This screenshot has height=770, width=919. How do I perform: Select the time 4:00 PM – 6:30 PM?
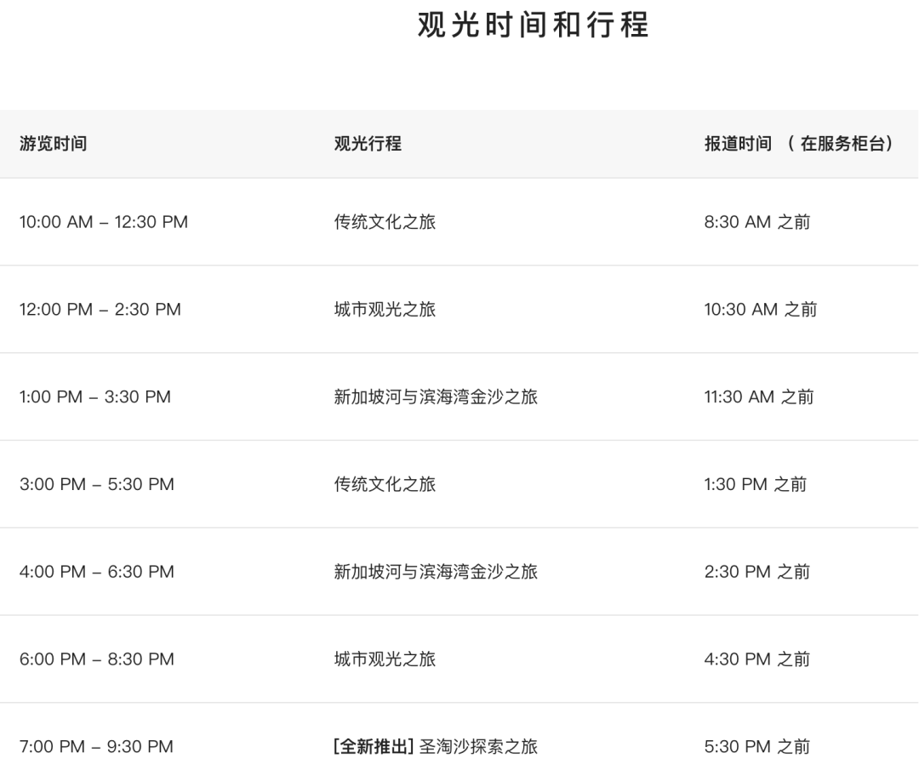(x=97, y=572)
